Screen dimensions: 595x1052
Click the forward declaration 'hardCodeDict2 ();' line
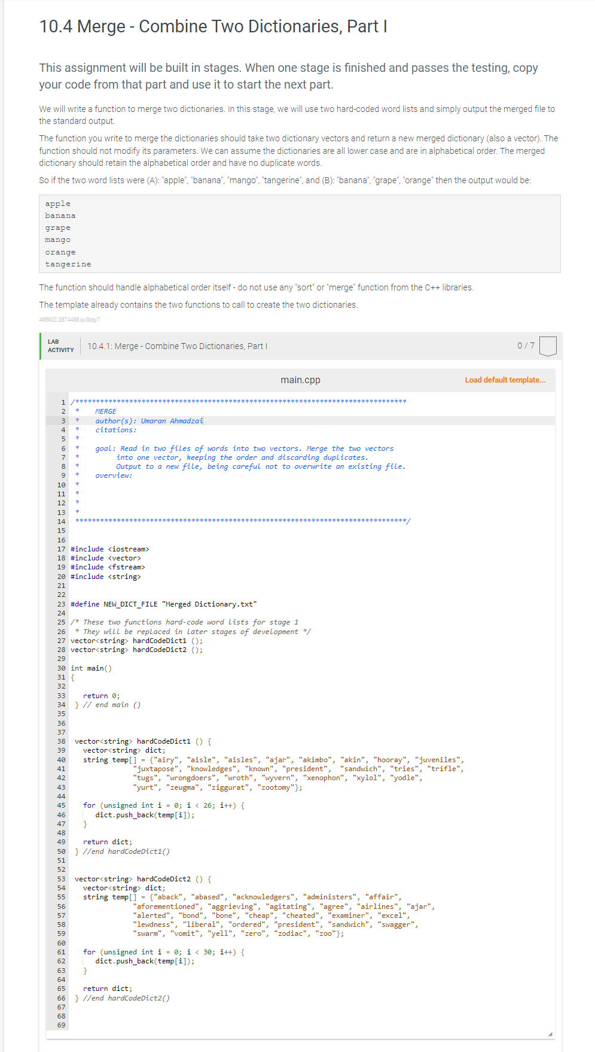pyautogui.click(x=137, y=650)
